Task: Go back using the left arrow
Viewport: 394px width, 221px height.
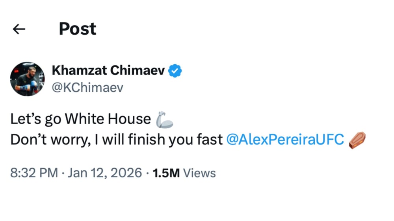Action: 19,29
